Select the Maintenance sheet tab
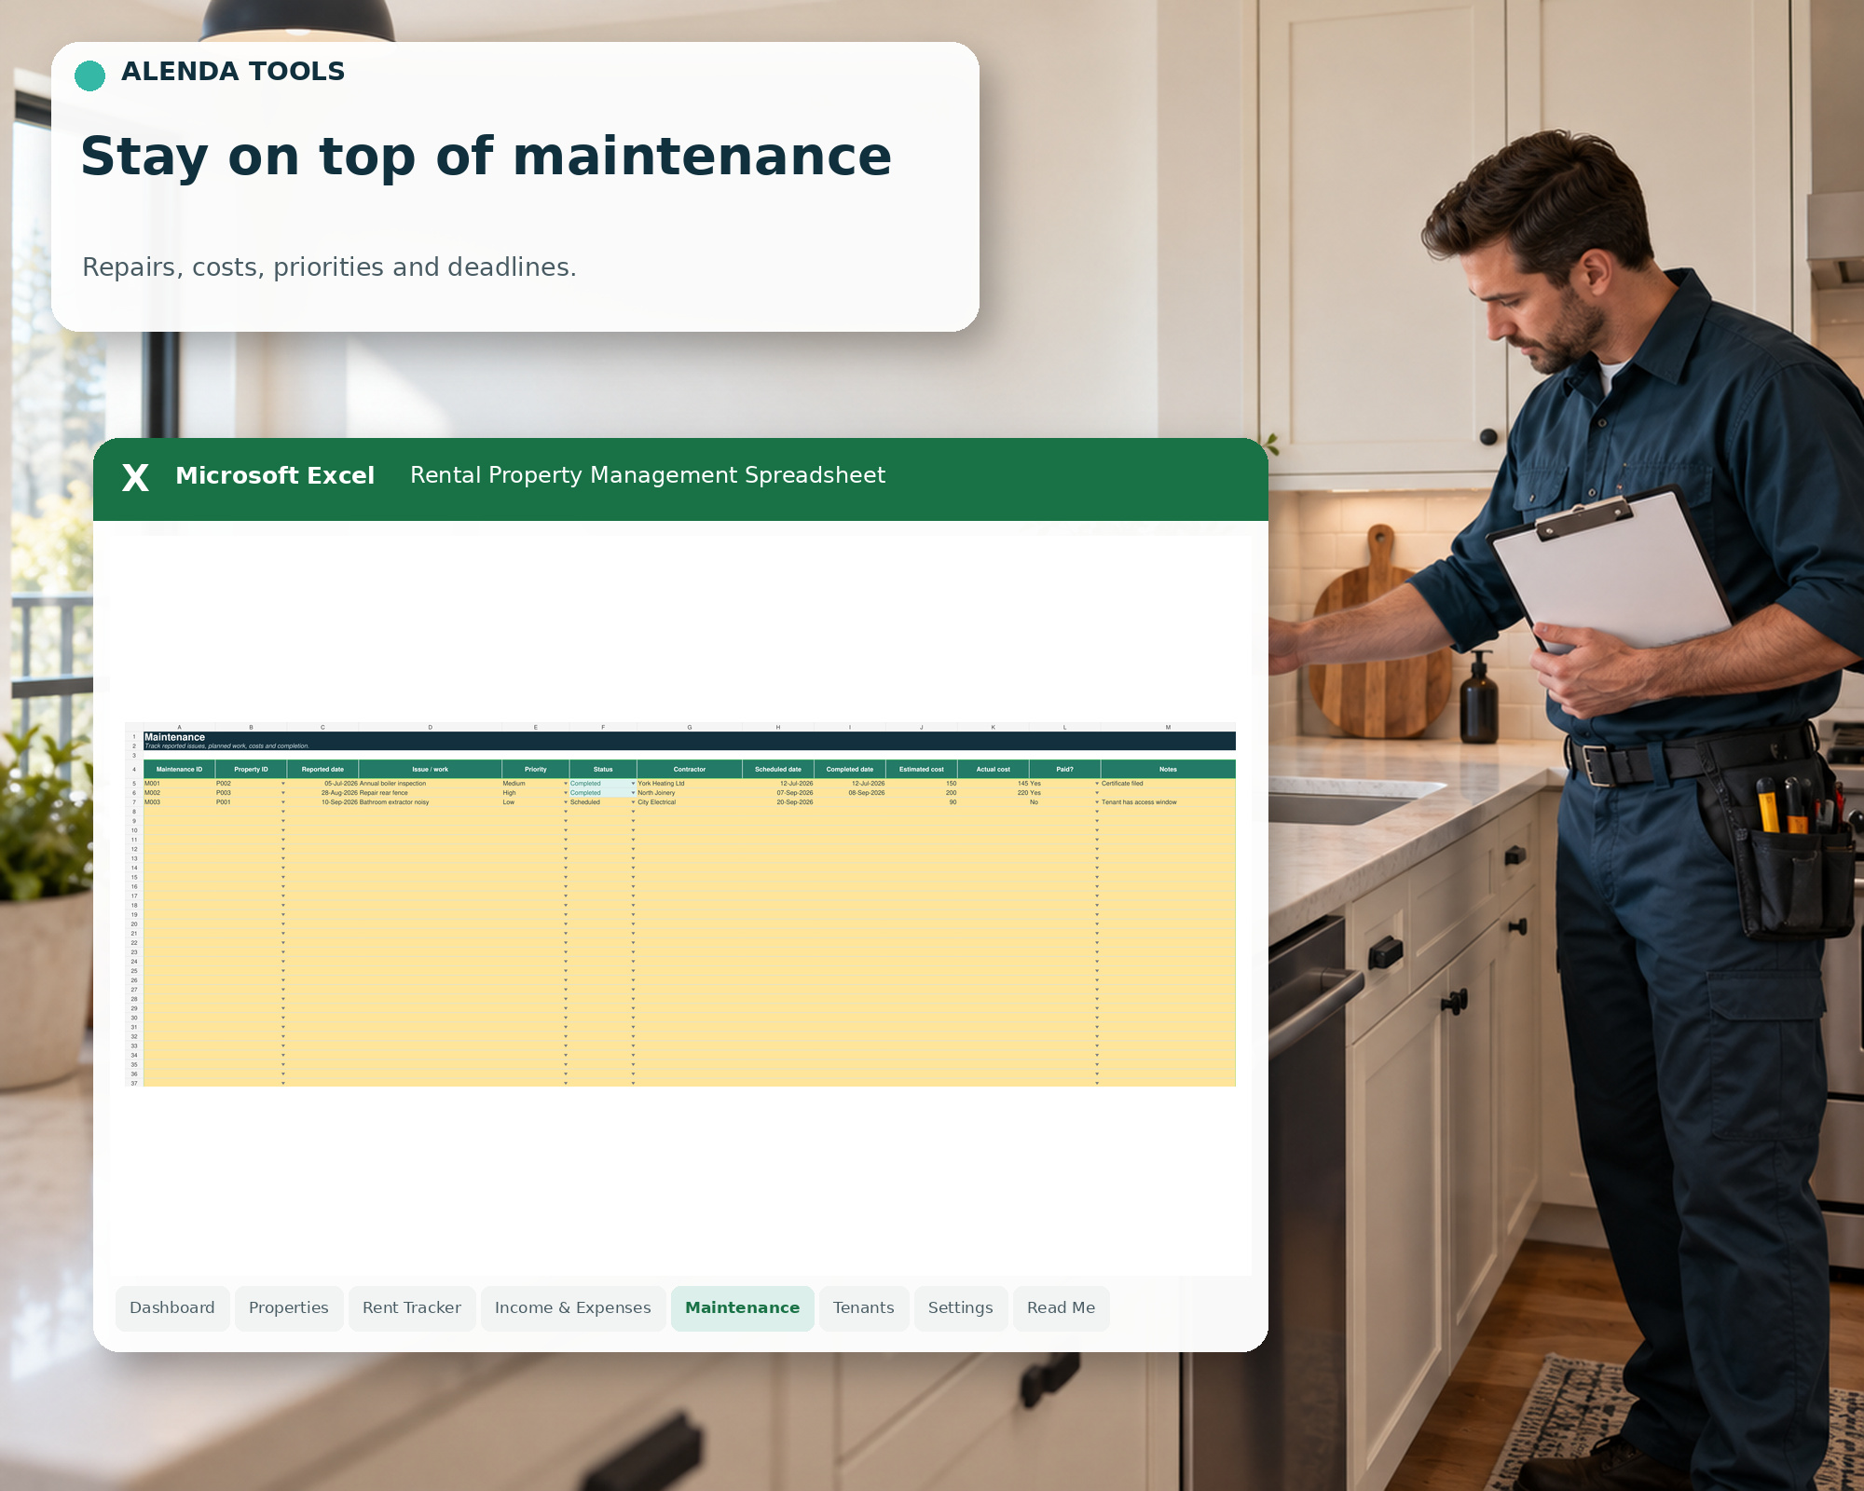 point(743,1307)
